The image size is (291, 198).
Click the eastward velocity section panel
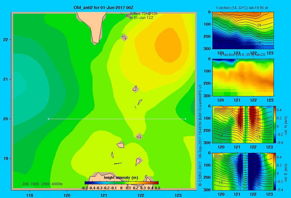[243, 172]
